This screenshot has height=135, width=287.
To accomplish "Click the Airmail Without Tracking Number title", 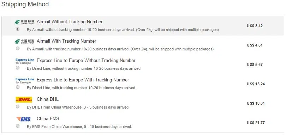I will click(70, 22).
